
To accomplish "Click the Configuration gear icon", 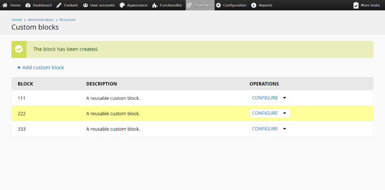I will pyautogui.click(x=218, y=5).
